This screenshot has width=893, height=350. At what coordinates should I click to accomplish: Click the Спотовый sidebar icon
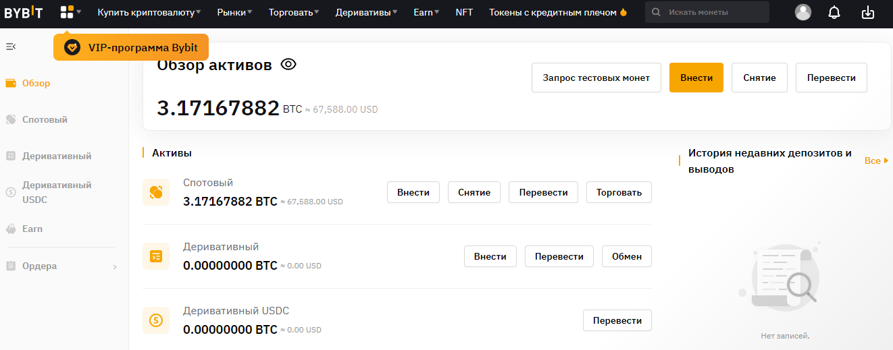tap(11, 119)
